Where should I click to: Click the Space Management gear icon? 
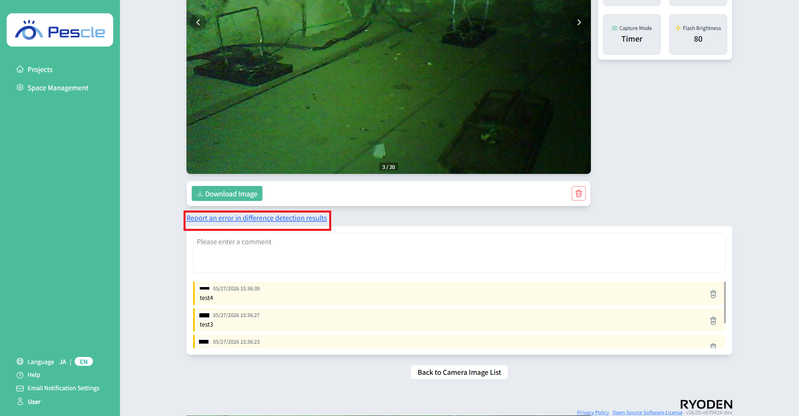pos(20,87)
